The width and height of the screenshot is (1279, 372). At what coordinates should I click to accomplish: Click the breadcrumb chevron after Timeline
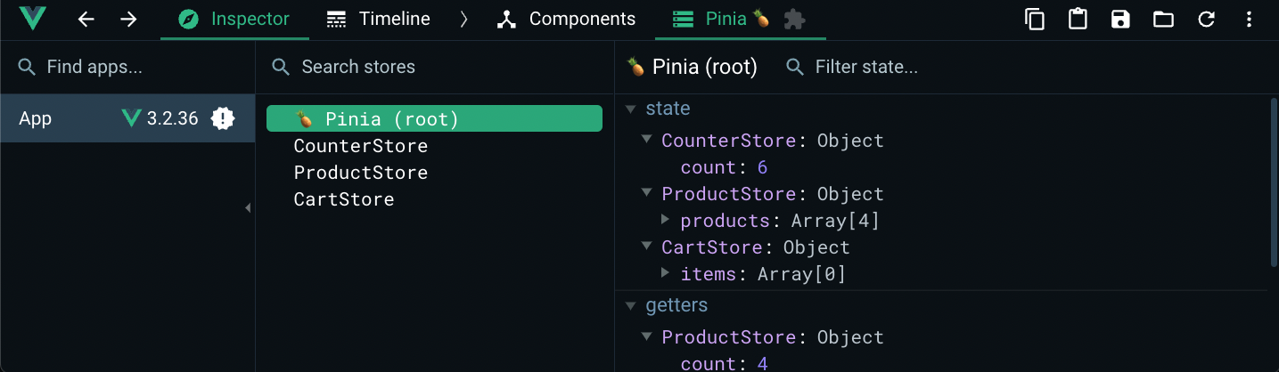463,19
